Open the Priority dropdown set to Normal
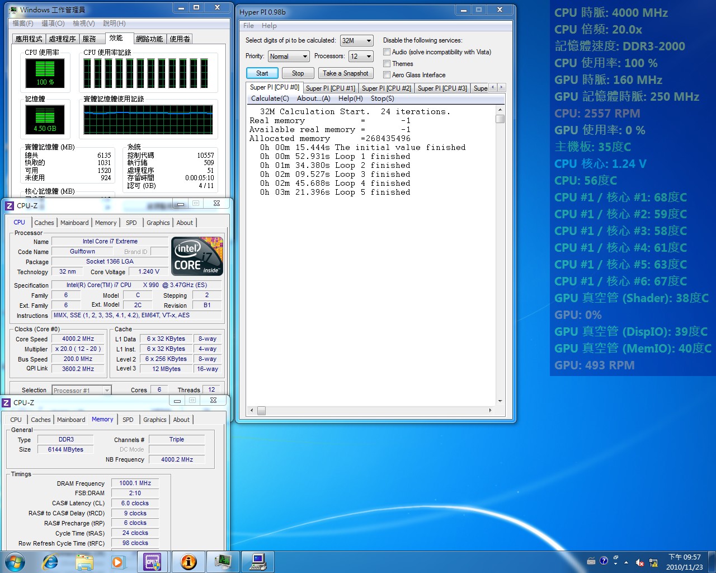Image resolution: width=716 pixels, height=573 pixels. coord(288,57)
